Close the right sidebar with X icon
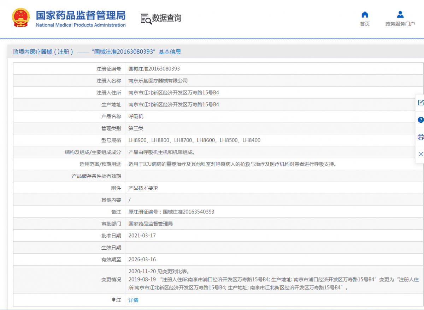 coord(420,154)
